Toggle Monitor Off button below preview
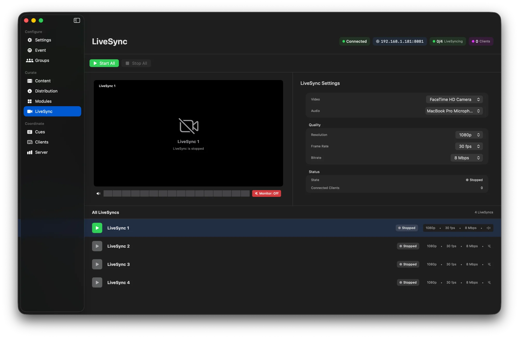This screenshot has width=519, height=338. click(266, 193)
